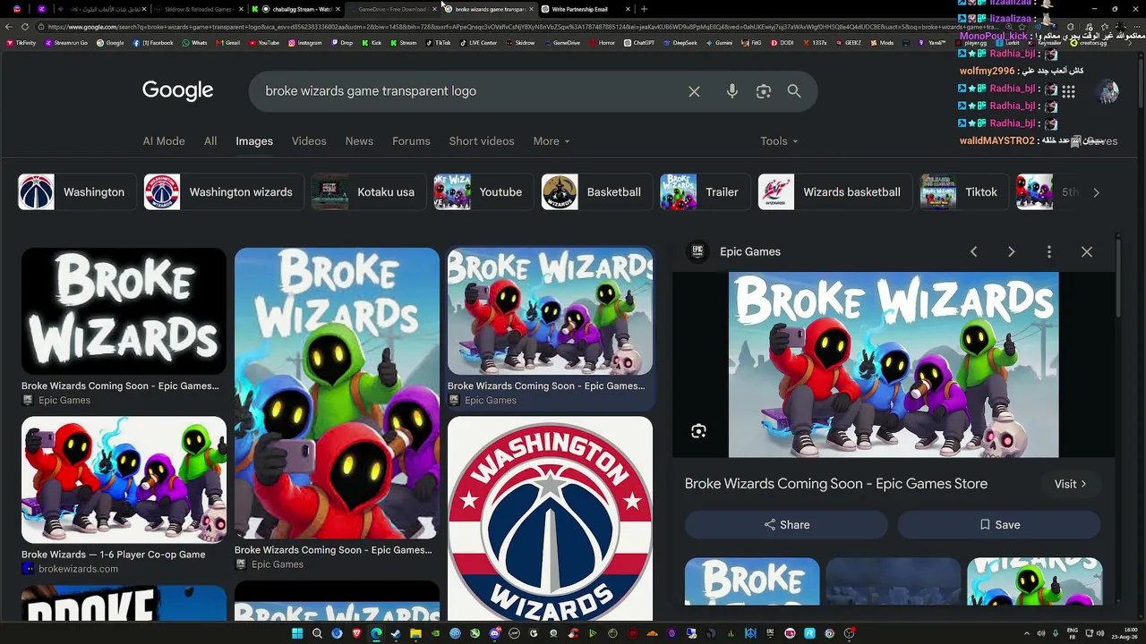
Task: Open the large preview image of Broke Wizards
Action: click(x=894, y=365)
